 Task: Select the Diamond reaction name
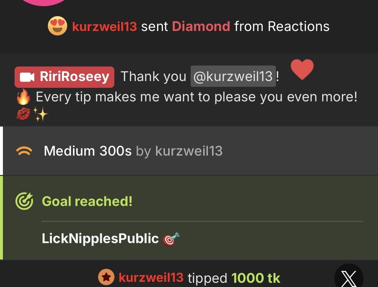pyautogui.click(x=201, y=26)
